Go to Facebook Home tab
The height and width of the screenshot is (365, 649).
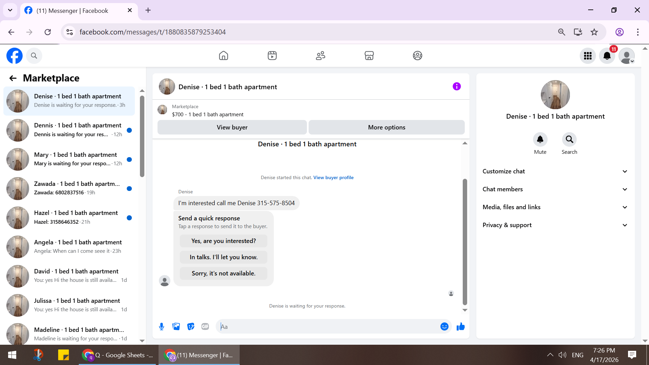223,55
